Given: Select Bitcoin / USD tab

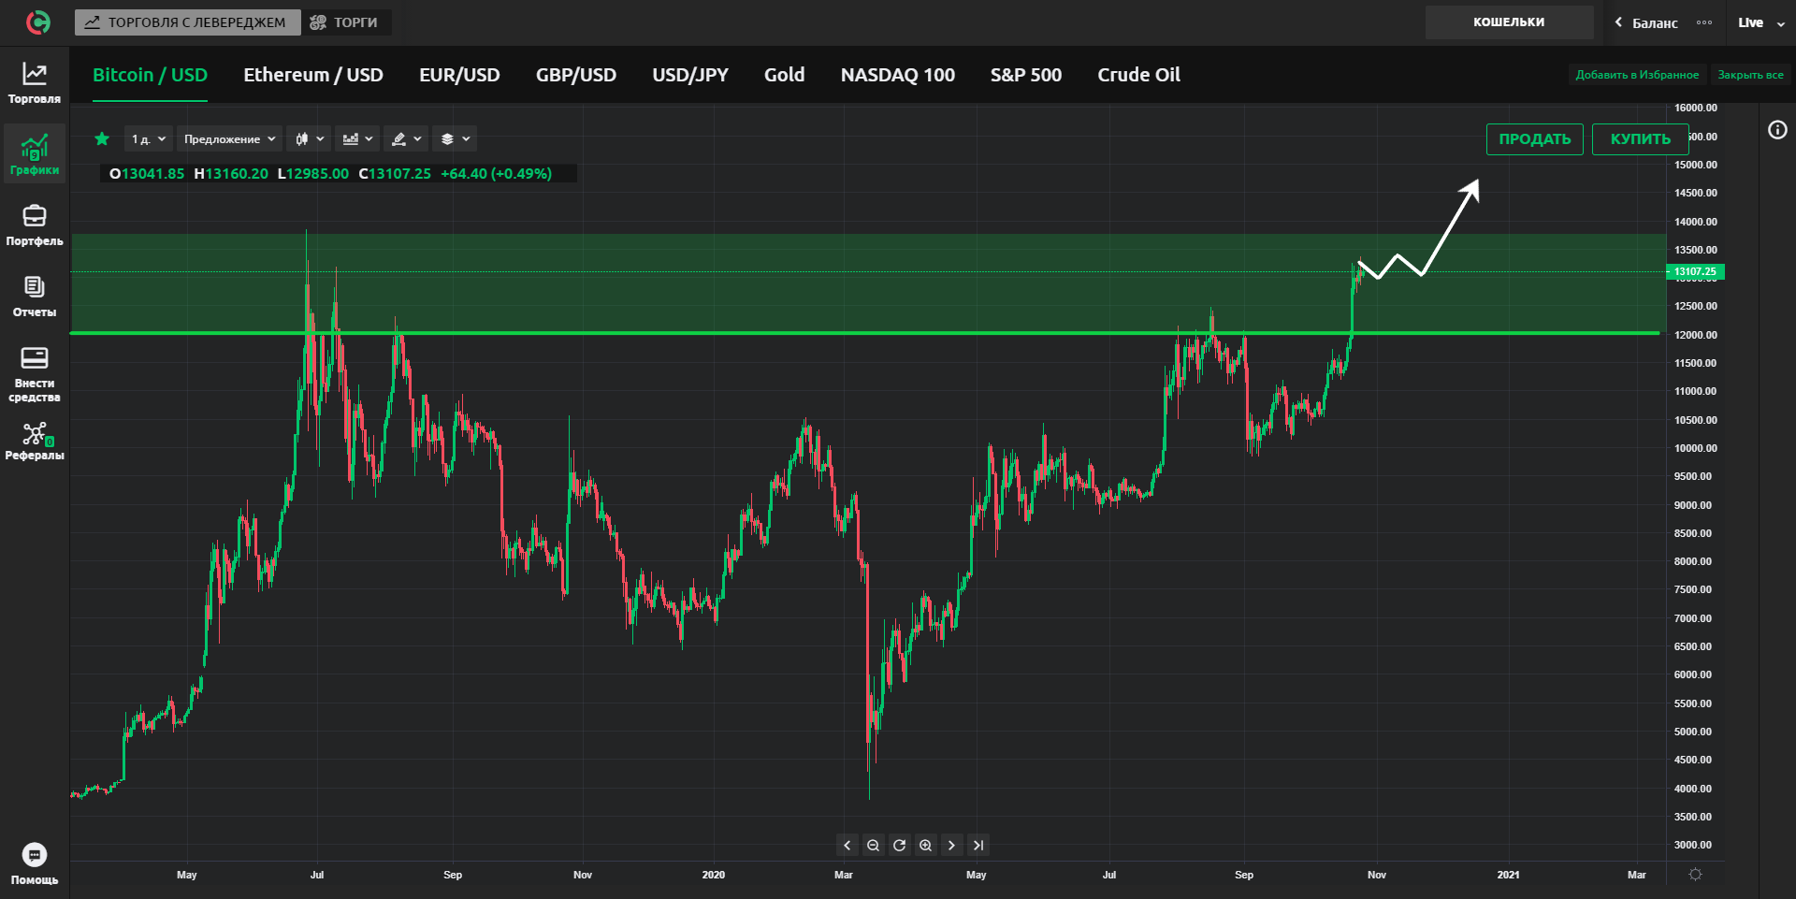Looking at the screenshot, I should [x=150, y=75].
